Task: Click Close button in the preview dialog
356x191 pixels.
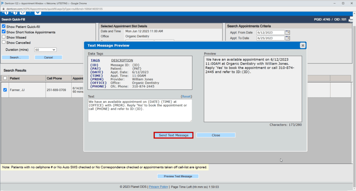Action: [x=216, y=135]
